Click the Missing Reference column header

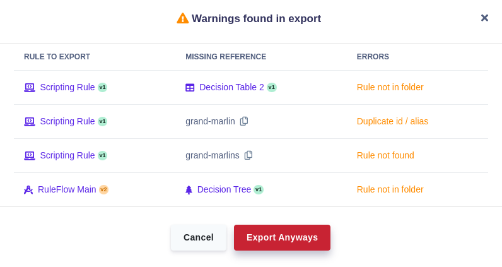tap(226, 57)
